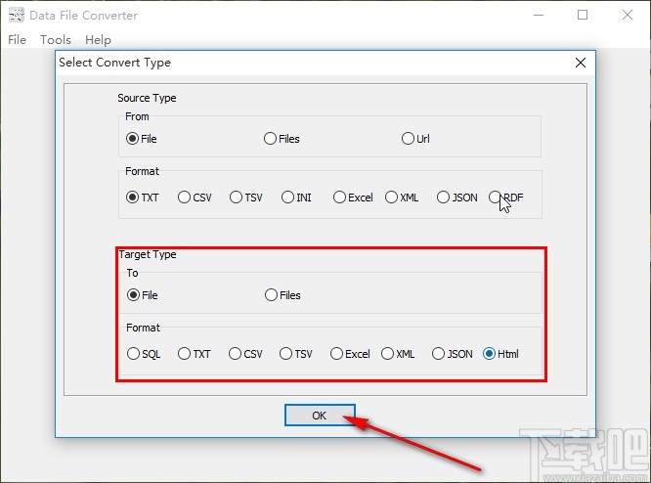Open the File menu
Screen dimensions: 651x483
click(17, 40)
